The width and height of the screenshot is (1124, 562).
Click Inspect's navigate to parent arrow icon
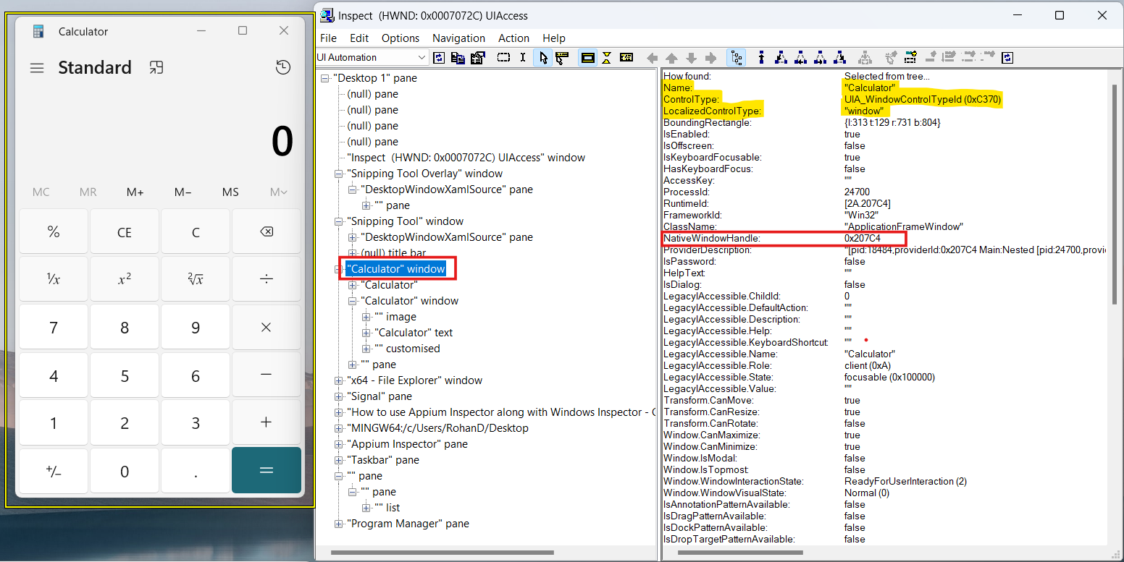click(671, 58)
